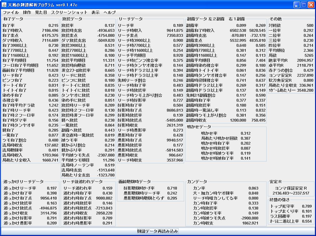The image size is (316, 236).
Task: Select the 和了率 value 0.215
Action: (53, 26)
